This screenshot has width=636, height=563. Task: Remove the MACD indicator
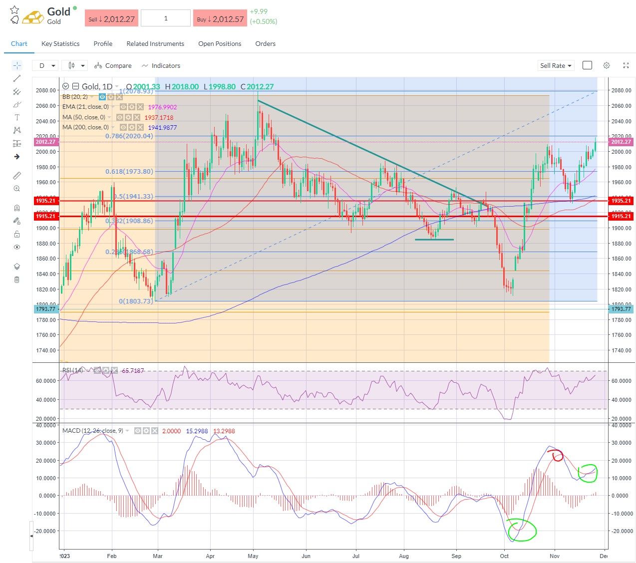[155, 431]
